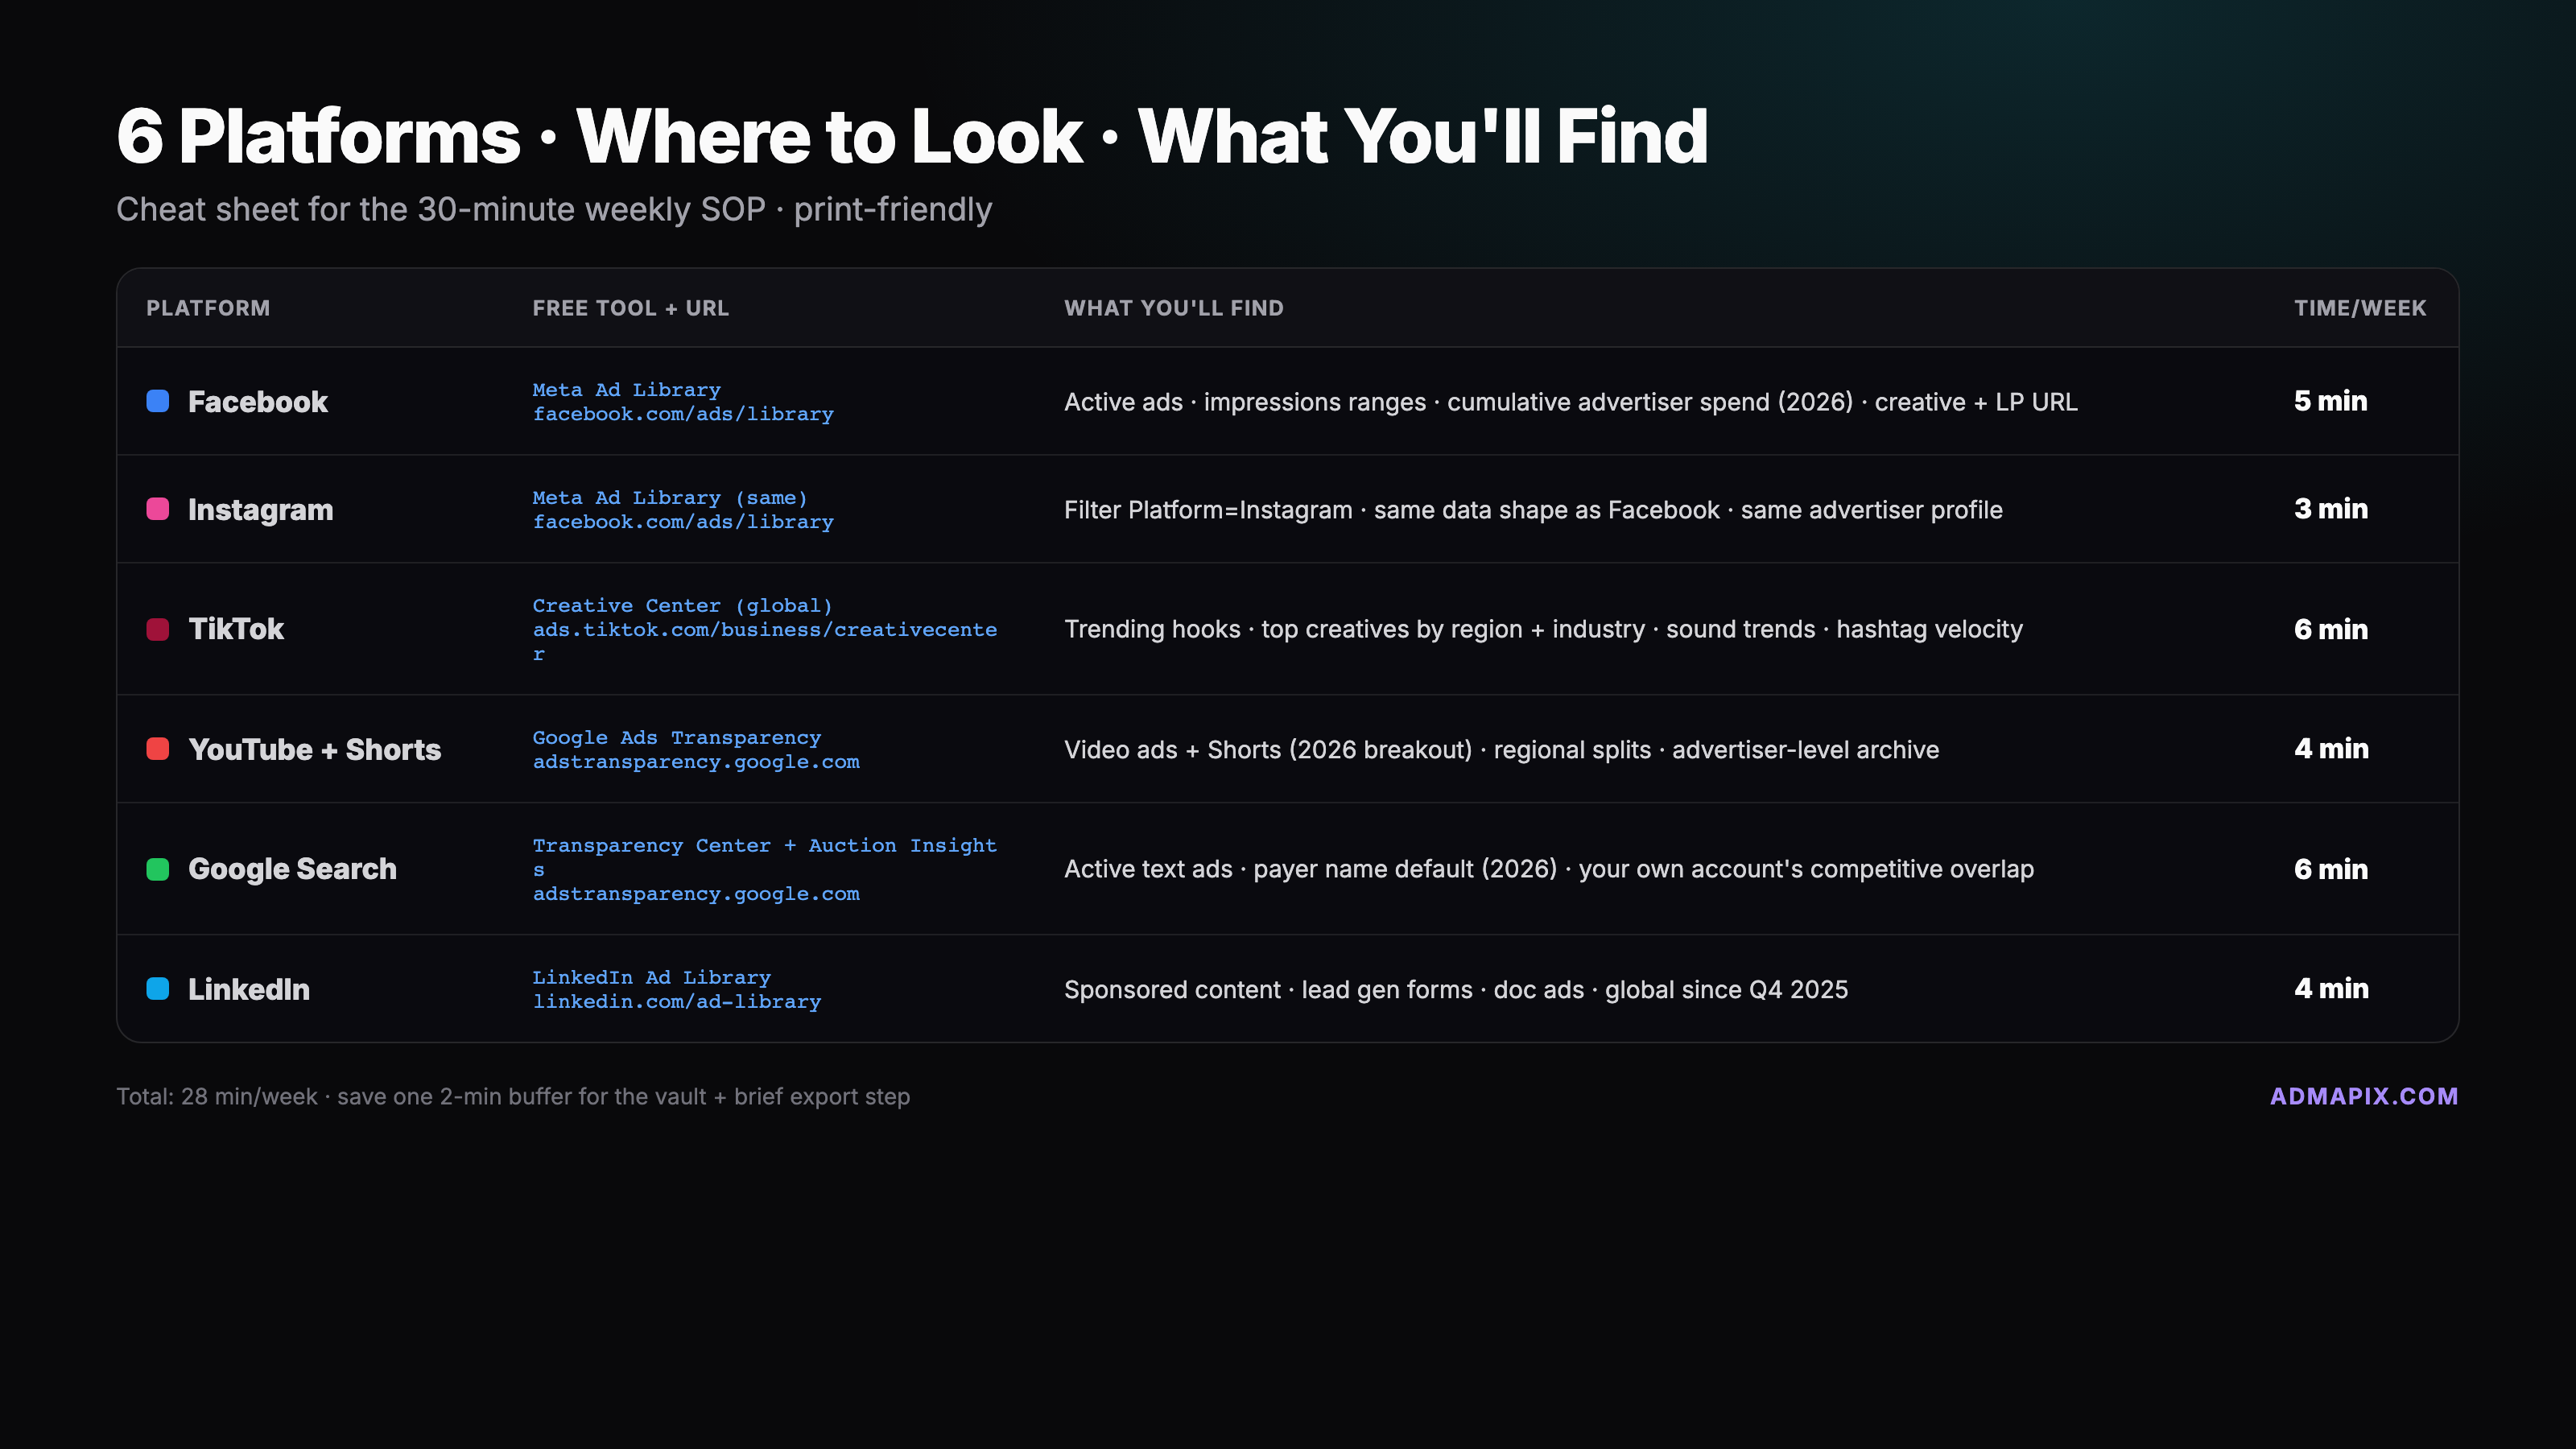Image resolution: width=2576 pixels, height=1449 pixels.
Task: Open the Instagram row's Meta Ad Library (same) link
Action: [x=669, y=498]
